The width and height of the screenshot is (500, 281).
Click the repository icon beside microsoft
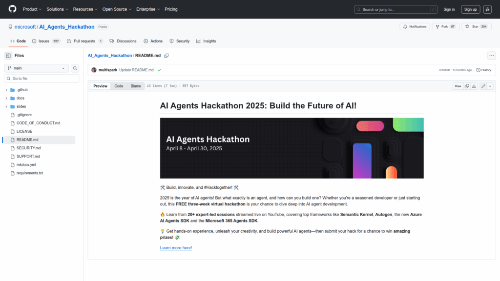point(11,27)
